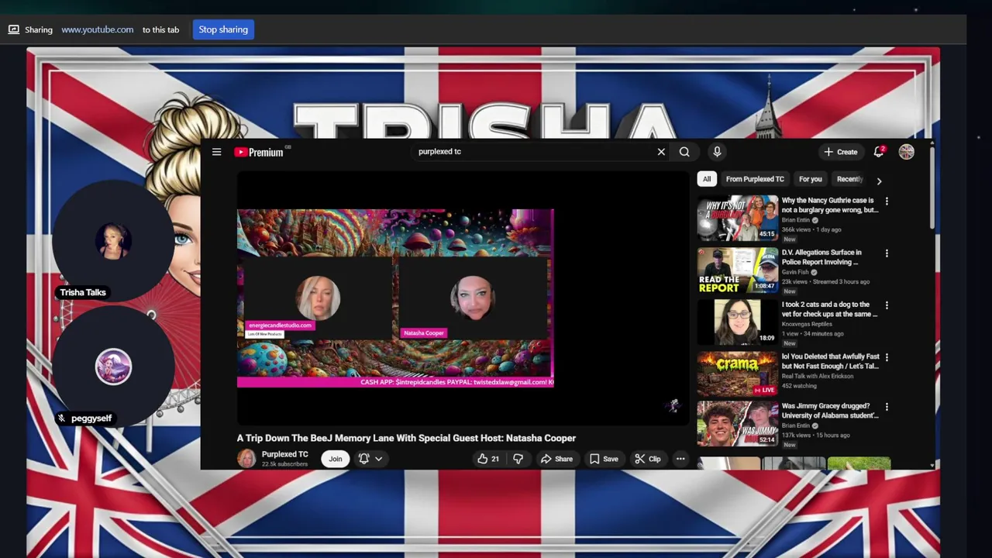Click the Brian Entin channel under Nancy Guthrie video
The image size is (992, 558).
coord(797,220)
